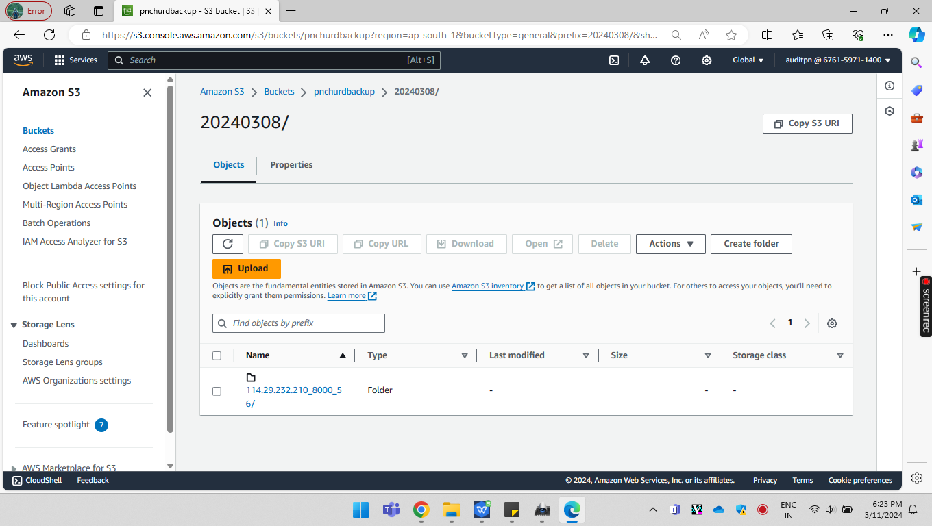The width and height of the screenshot is (932, 526).
Task: Open Access Grants in sidebar
Action: (49, 149)
